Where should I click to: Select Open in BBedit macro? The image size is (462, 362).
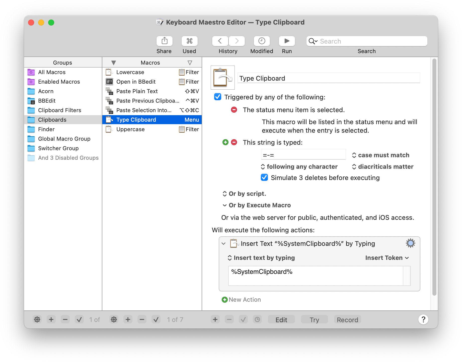152,82
